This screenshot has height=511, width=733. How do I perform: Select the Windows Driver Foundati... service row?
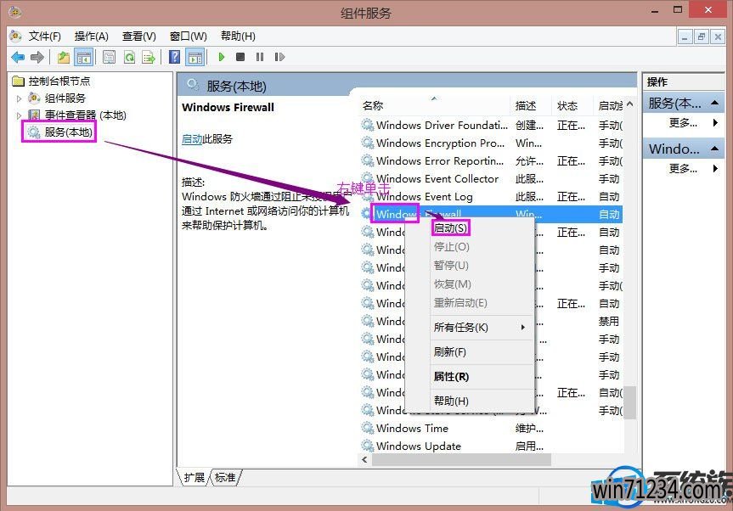[x=491, y=126]
